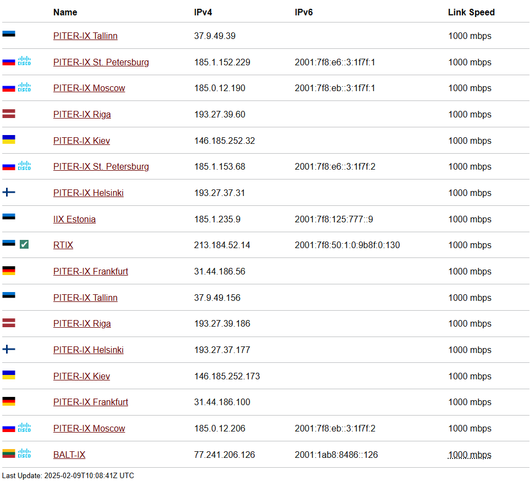Click the Cisco icon in the 185.1.152.229 row
530x482 pixels.
point(24,61)
